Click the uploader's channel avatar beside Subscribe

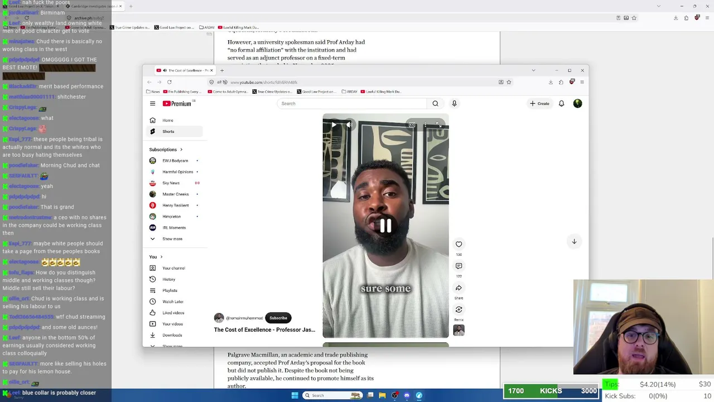tap(219, 318)
